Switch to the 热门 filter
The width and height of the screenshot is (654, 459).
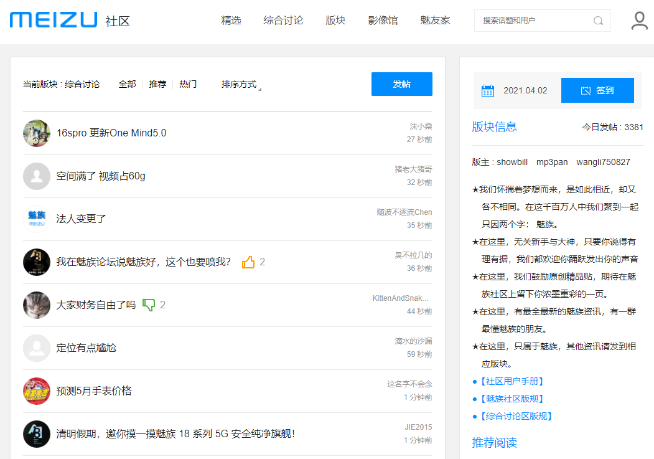coord(188,84)
